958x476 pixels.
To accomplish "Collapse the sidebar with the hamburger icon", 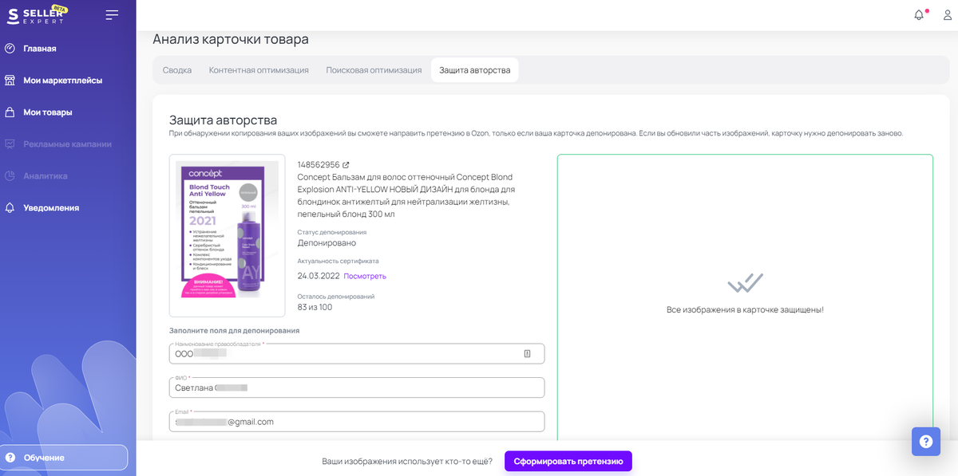I will [112, 15].
